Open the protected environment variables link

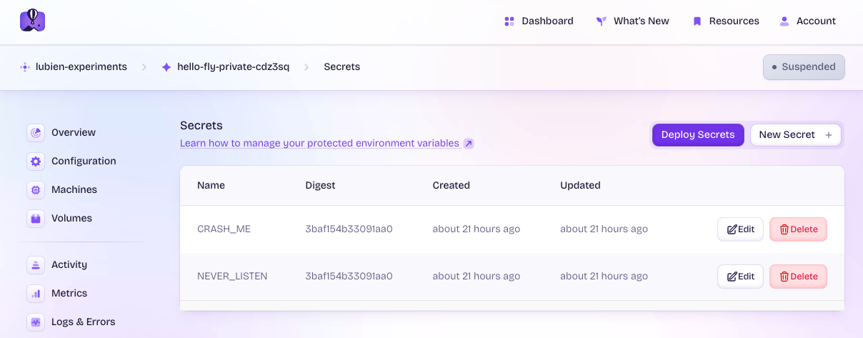click(319, 144)
